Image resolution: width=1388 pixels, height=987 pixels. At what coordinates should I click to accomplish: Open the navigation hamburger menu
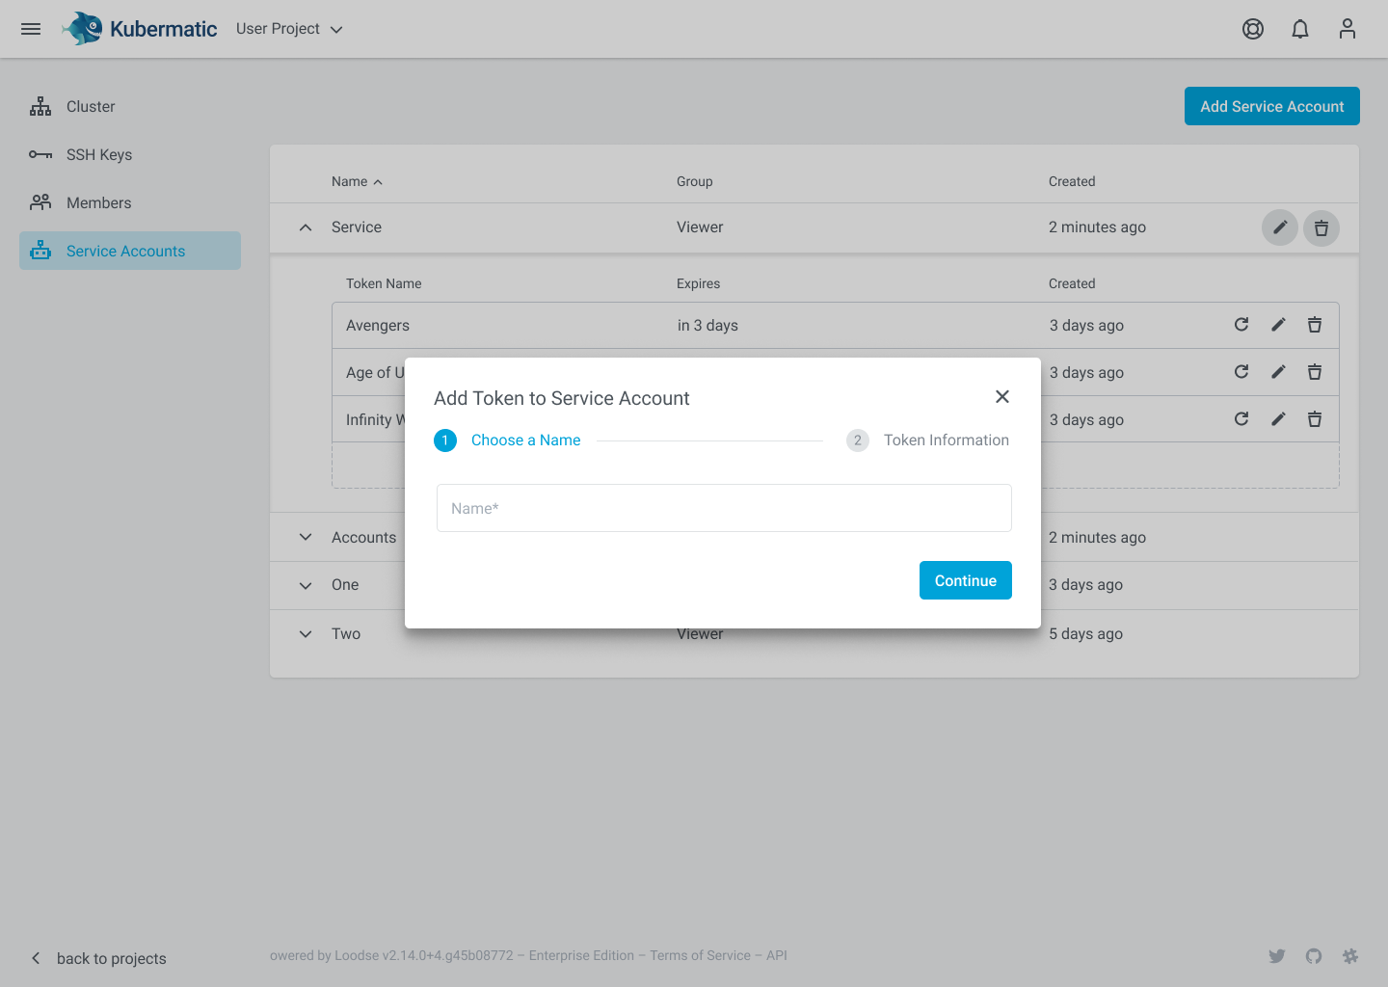click(30, 29)
